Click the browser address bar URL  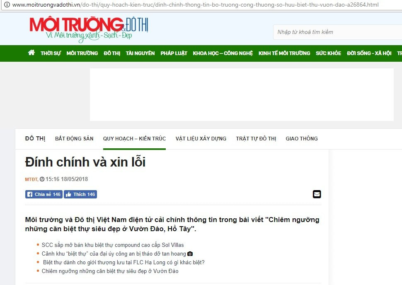tap(195, 5)
